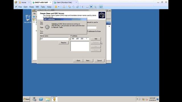Take a VM snapshot via toolbar icon
Screen dimensions: 182x102
pyautogui.click(x=69, y=7)
